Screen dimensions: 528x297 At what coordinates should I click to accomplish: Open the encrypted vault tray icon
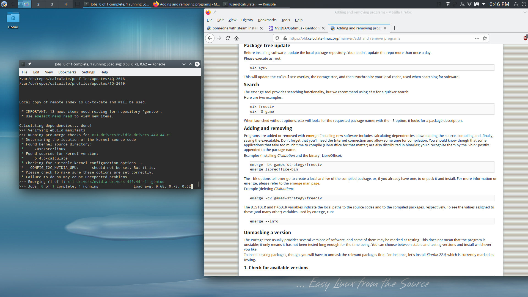click(x=477, y=4)
